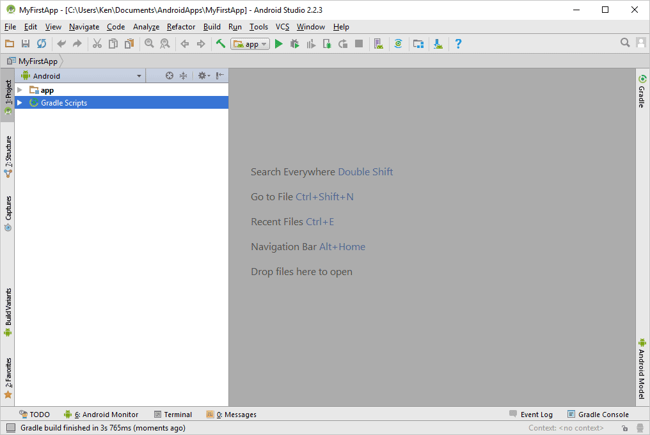
Task: Open the app run configuration dropdown
Action: click(250, 44)
